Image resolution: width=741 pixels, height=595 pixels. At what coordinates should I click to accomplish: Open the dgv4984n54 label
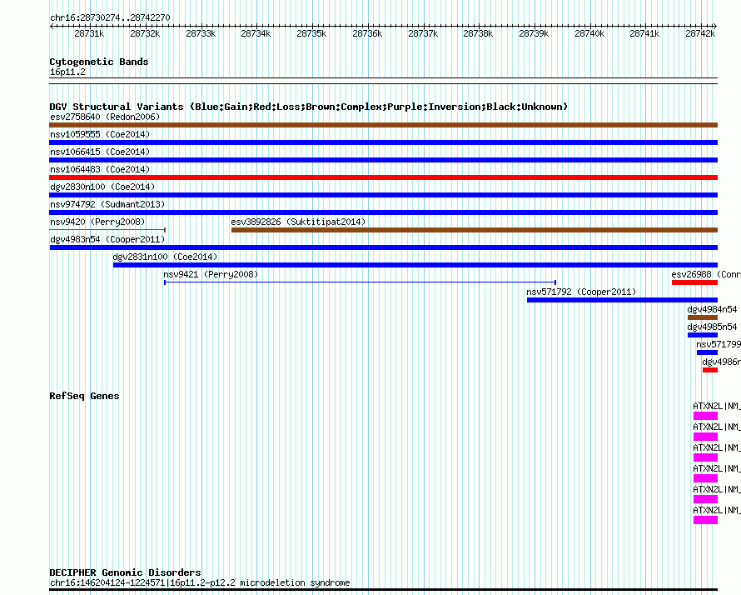(712, 309)
